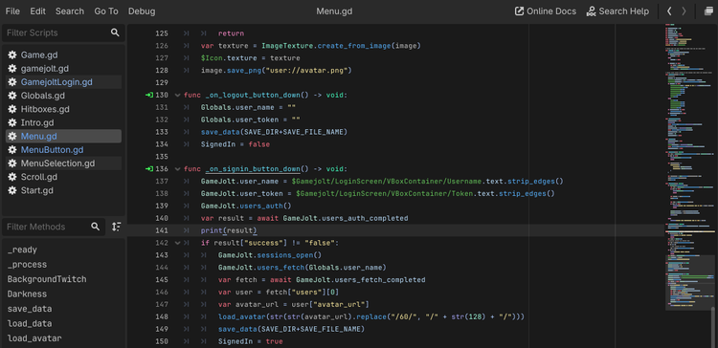This screenshot has width=718, height=348.
Task: Open the GamejoltLogin.gd script
Action: point(63,82)
